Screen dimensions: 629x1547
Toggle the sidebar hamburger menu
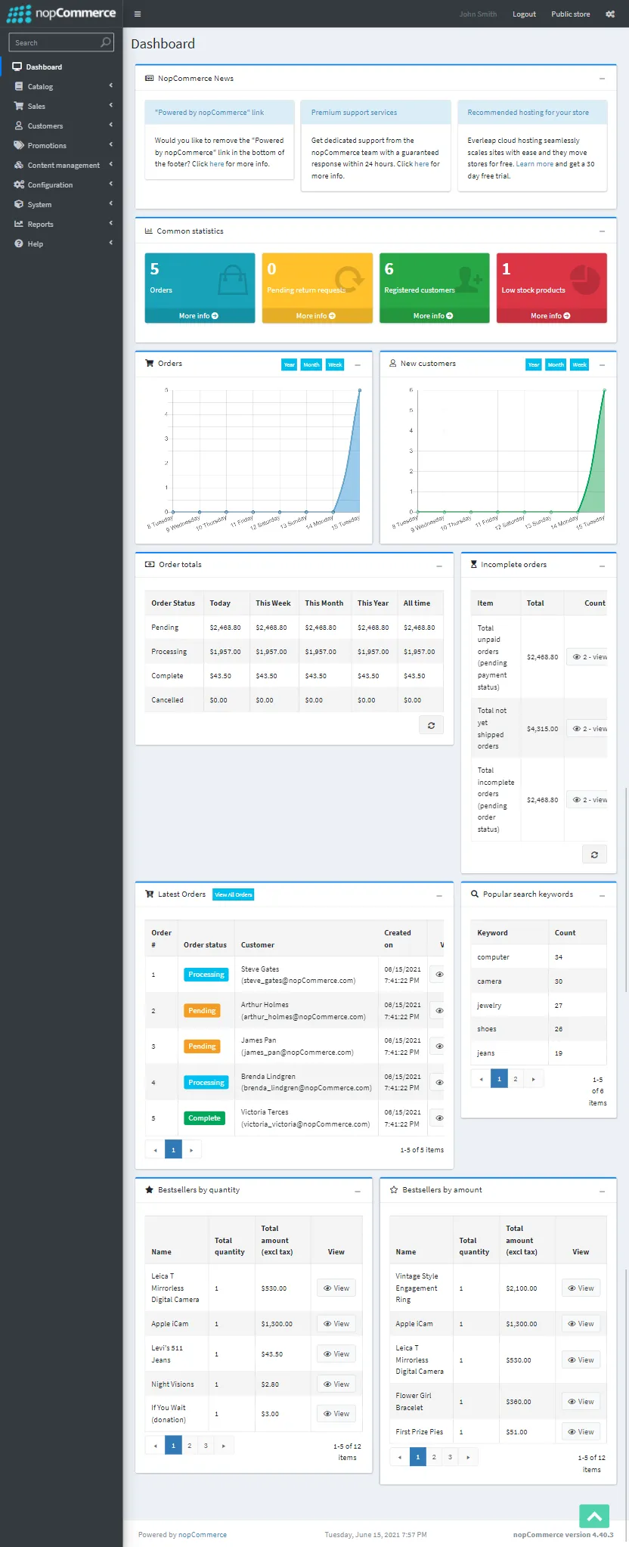pyautogui.click(x=137, y=14)
